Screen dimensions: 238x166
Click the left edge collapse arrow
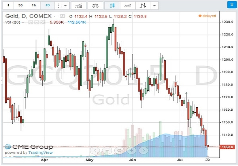2,81
